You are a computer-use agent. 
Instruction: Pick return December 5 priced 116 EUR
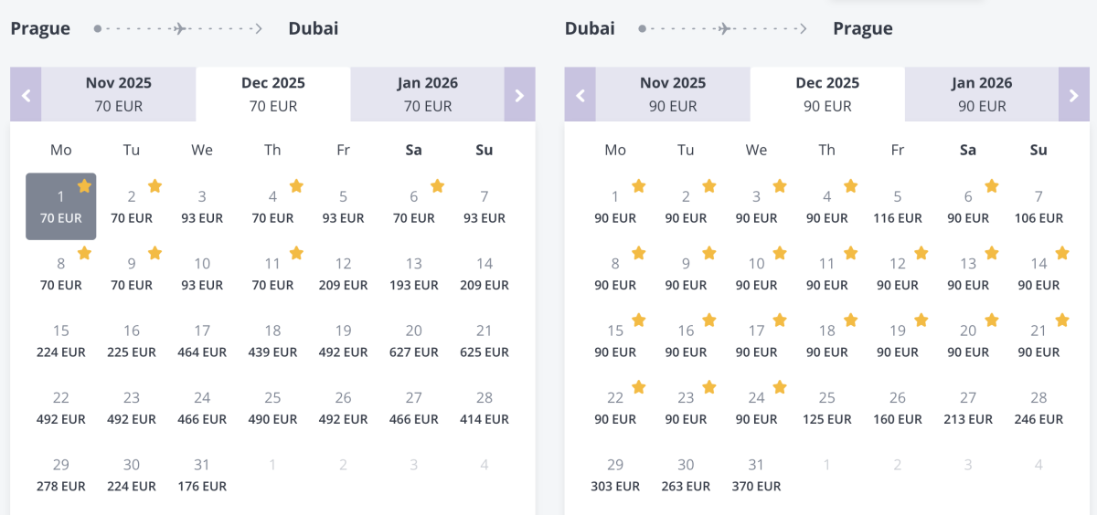click(898, 207)
